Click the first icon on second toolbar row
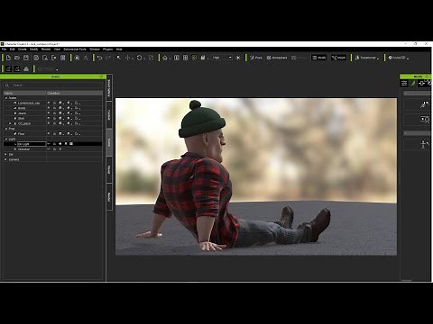Viewport: 433px width, 324px height. coord(8,69)
